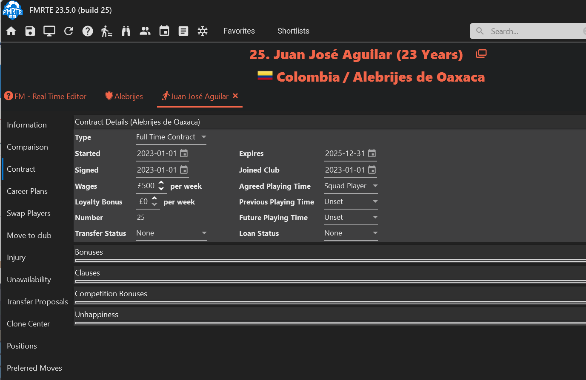Image resolution: width=586 pixels, height=380 pixels.
Task: Open the Previous Playing Time dropdown
Action: [351, 201]
